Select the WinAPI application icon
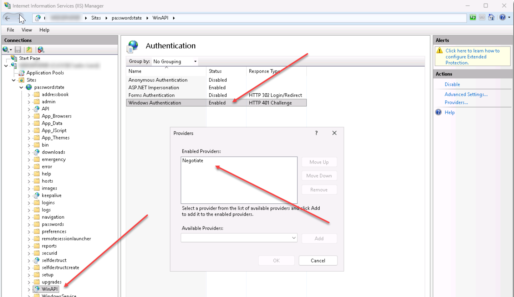The width and height of the screenshot is (514, 297). tap(36, 289)
